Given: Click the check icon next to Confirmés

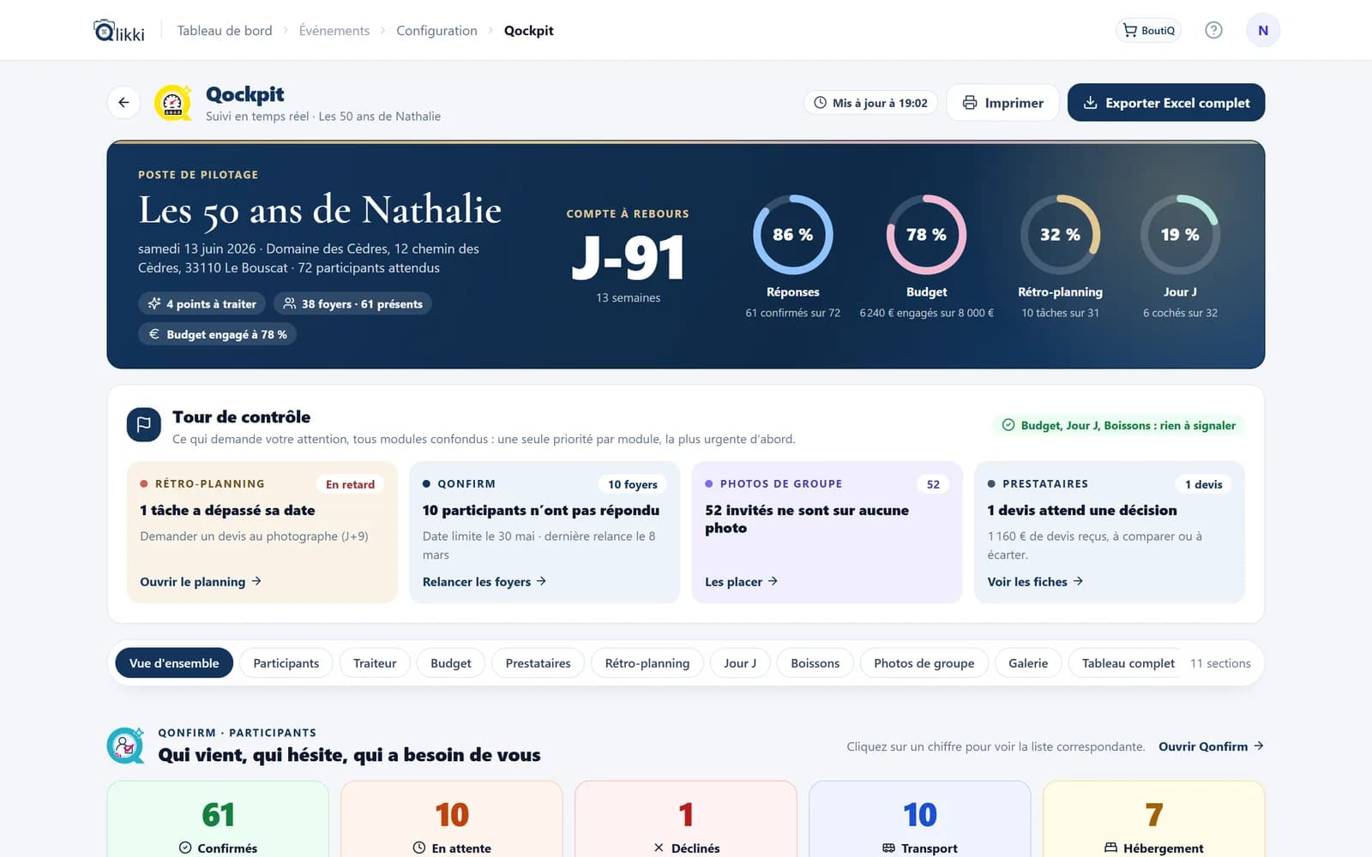Looking at the screenshot, I should pyautogui.click(x=185, y=848).
